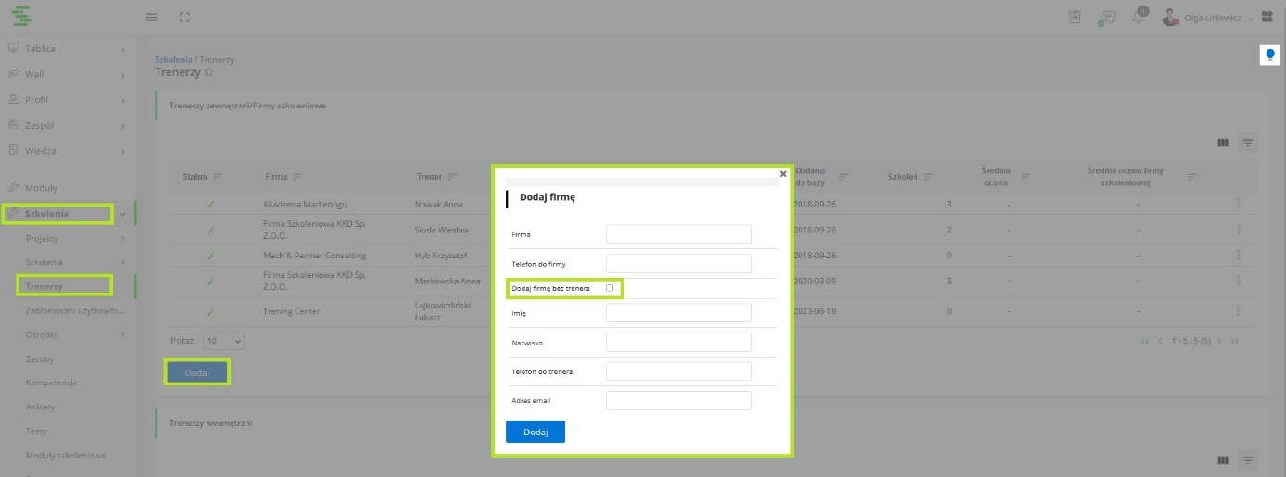Screen dimensions: 1286x477
Task: Open the Pokaż rows-per-page dropdown
Action: click(223, 341)
